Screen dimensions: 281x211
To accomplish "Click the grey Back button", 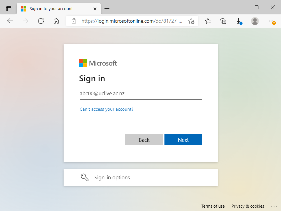I will [144, 140].
